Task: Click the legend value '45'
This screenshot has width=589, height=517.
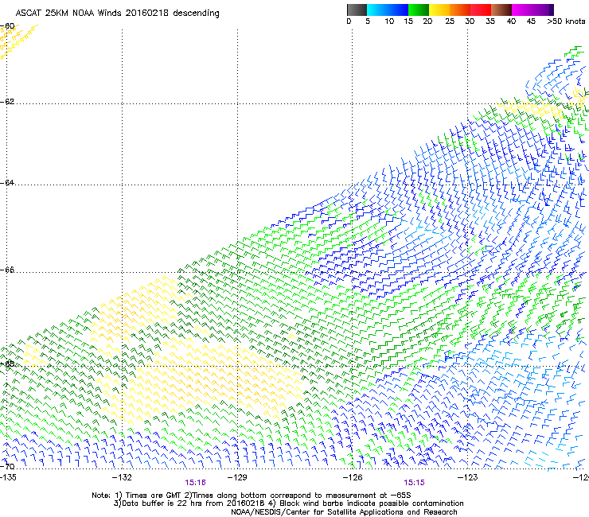Action: [531, 21]
